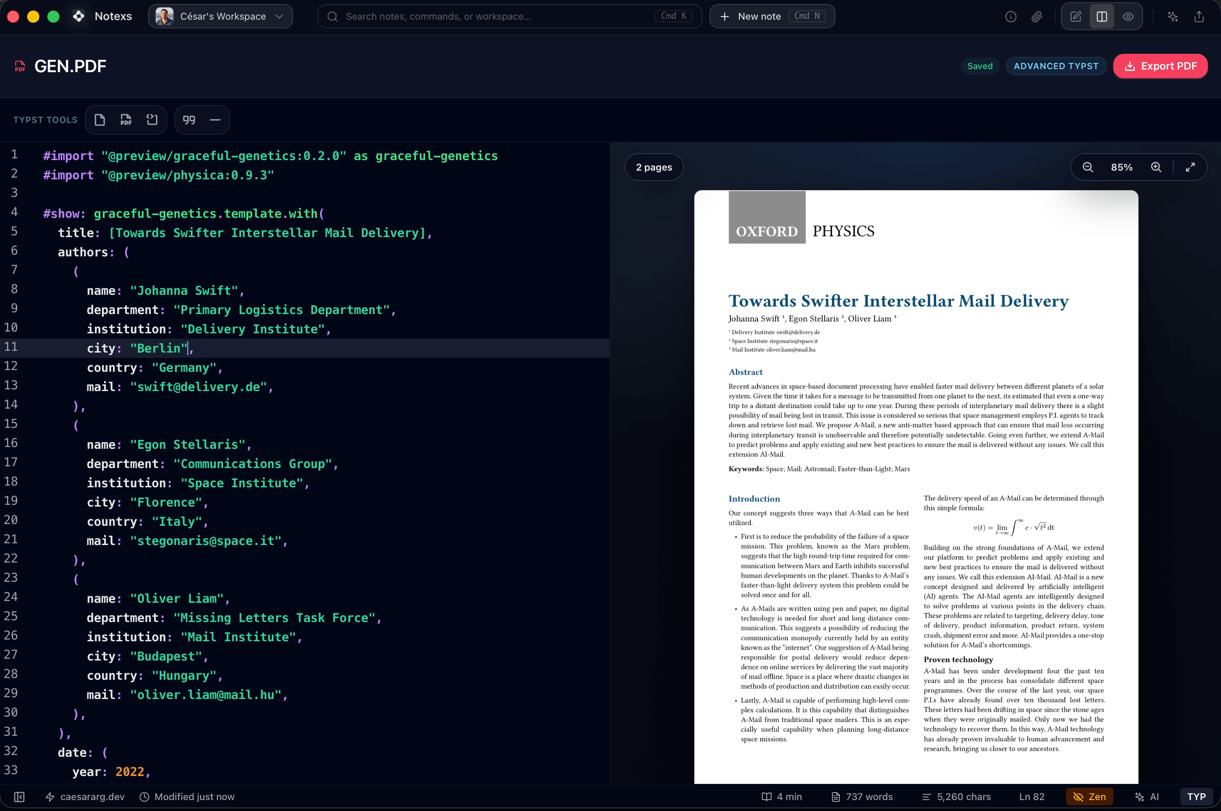Click the 5,260 chars count
1221x811 pixels.
(x=956, y=797)
